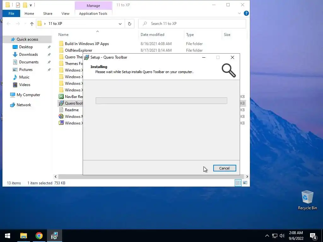Click the Readme file icon
323x242 pixels.
pos(61,110)
